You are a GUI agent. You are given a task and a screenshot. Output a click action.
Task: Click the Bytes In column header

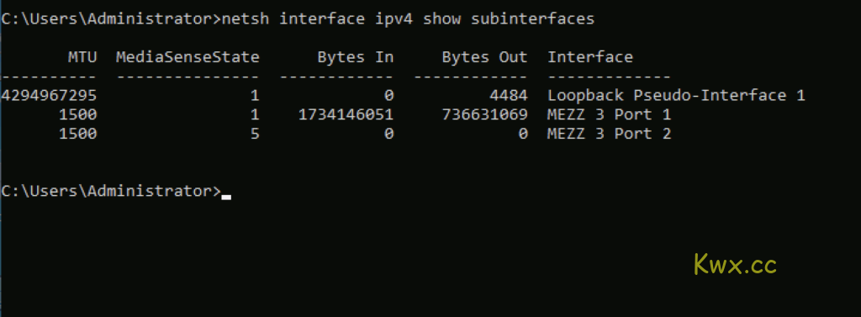tap(356, 57)
